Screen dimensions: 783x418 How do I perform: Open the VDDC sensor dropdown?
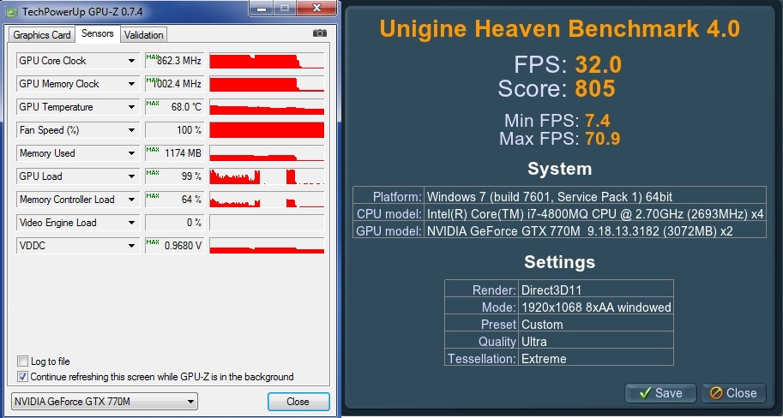tap(131, 246)
